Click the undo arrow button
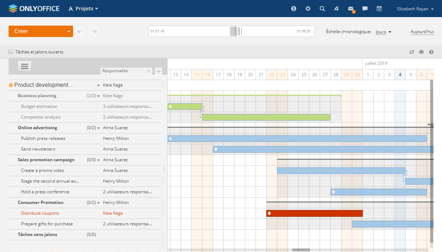 point(80,31)
